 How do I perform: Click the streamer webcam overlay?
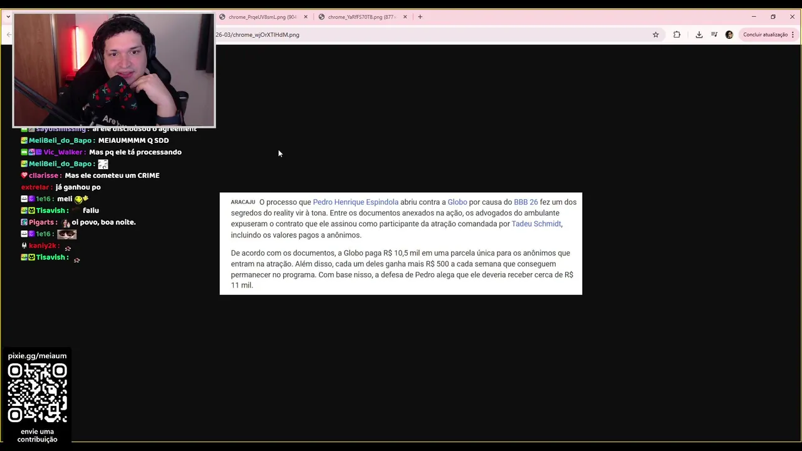click(114, 70)
